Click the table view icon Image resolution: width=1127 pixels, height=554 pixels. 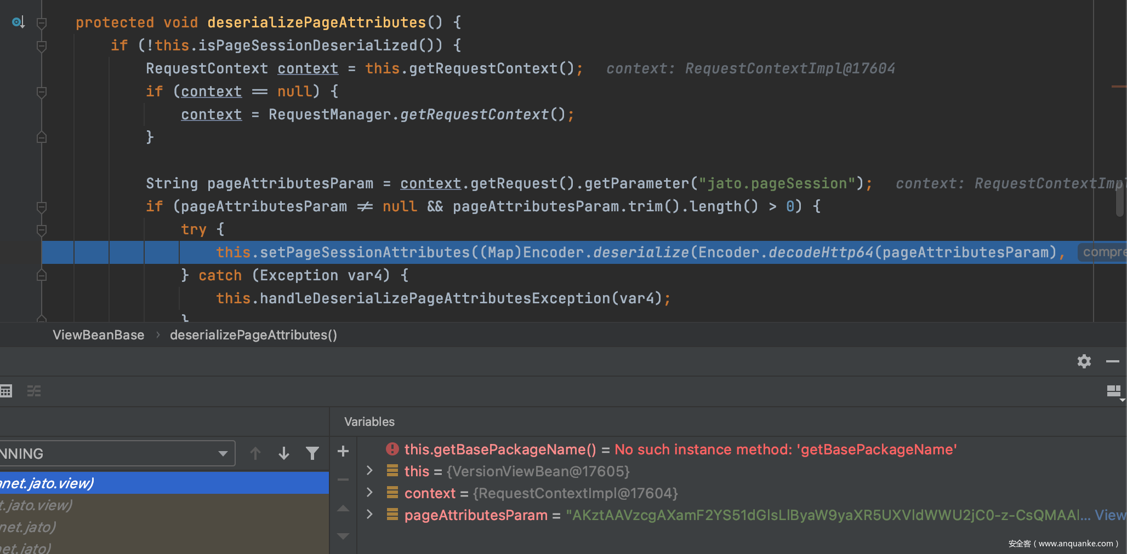click(x=6, y=391)
